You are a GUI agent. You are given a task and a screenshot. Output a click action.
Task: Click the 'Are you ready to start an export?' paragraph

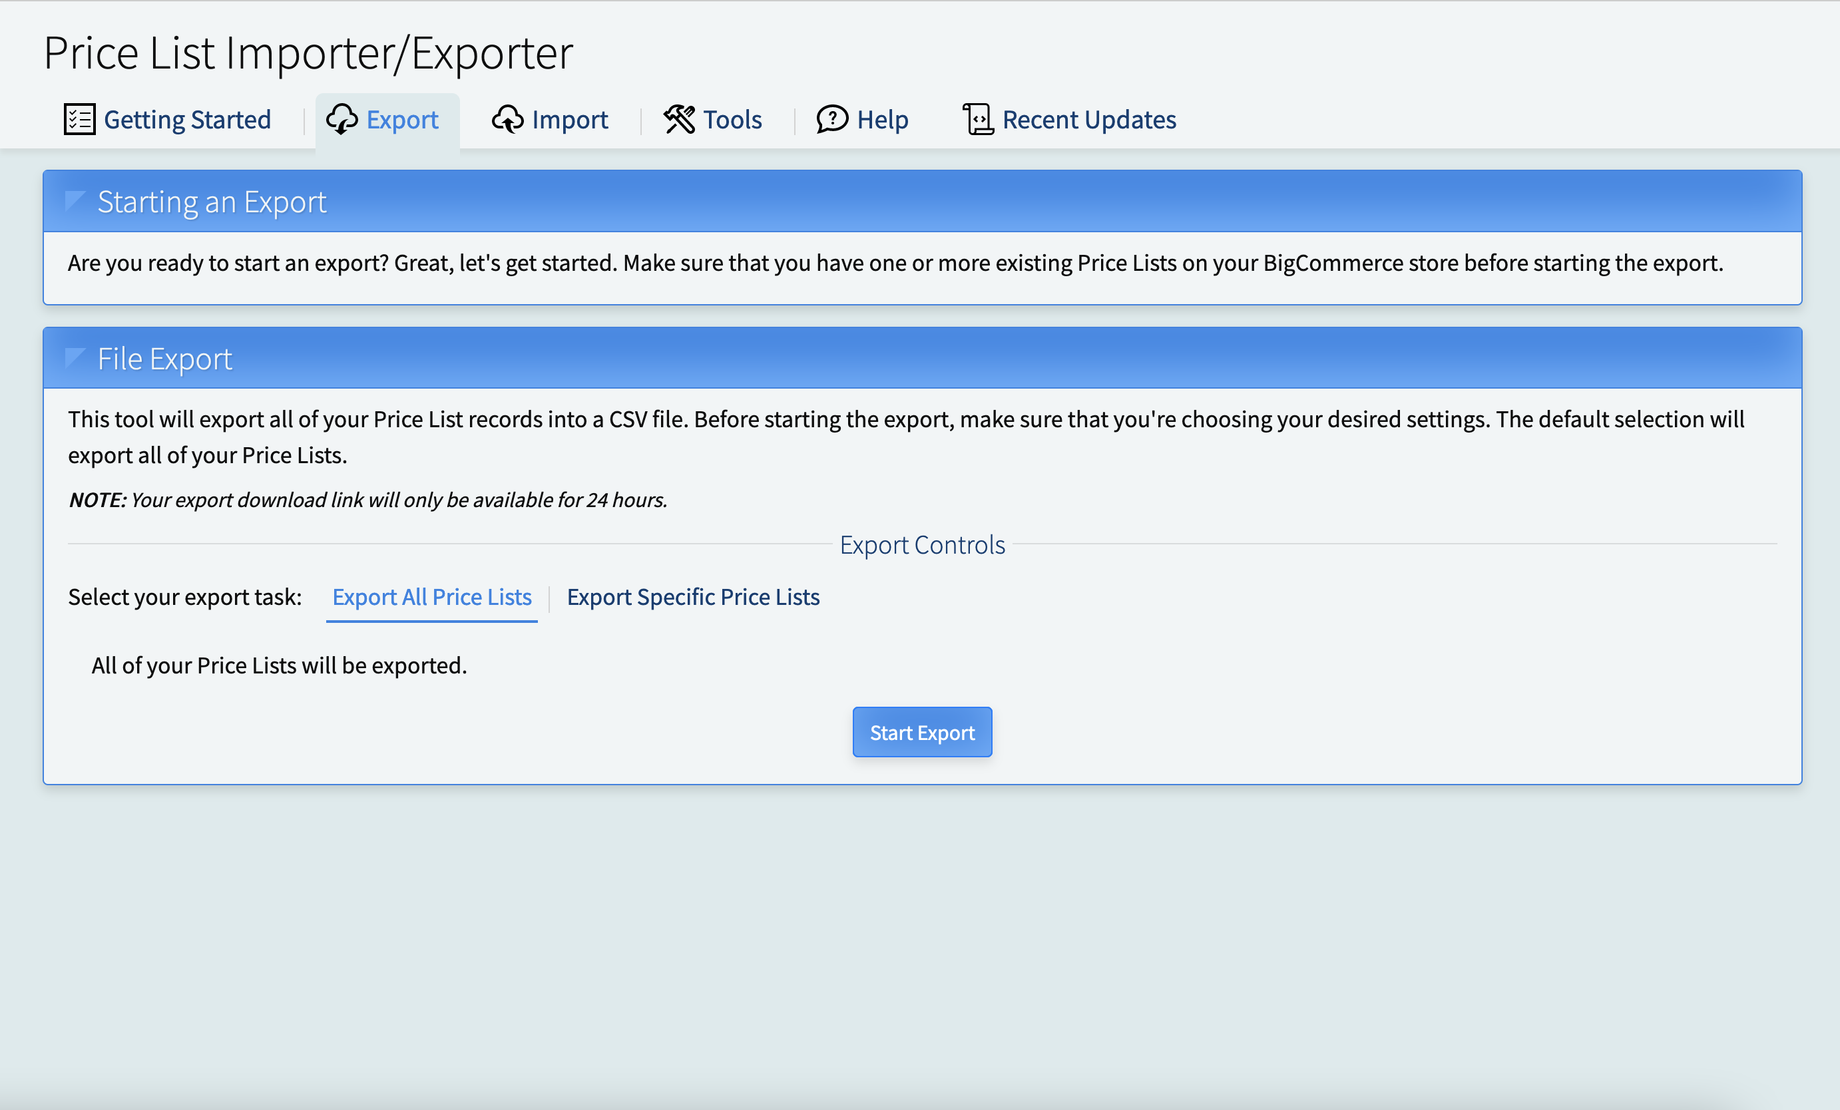pos(895,263)
